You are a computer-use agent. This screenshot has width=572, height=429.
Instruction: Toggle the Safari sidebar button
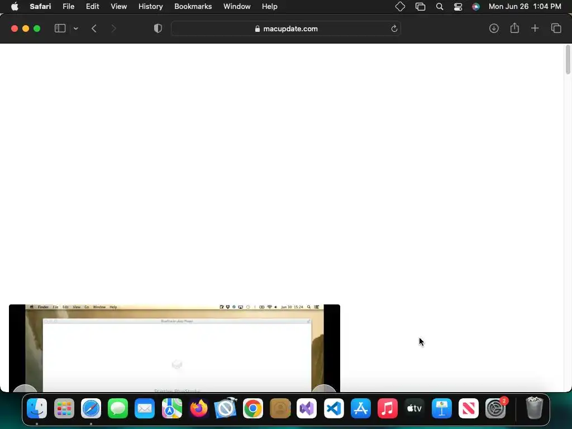coord(60,28)
